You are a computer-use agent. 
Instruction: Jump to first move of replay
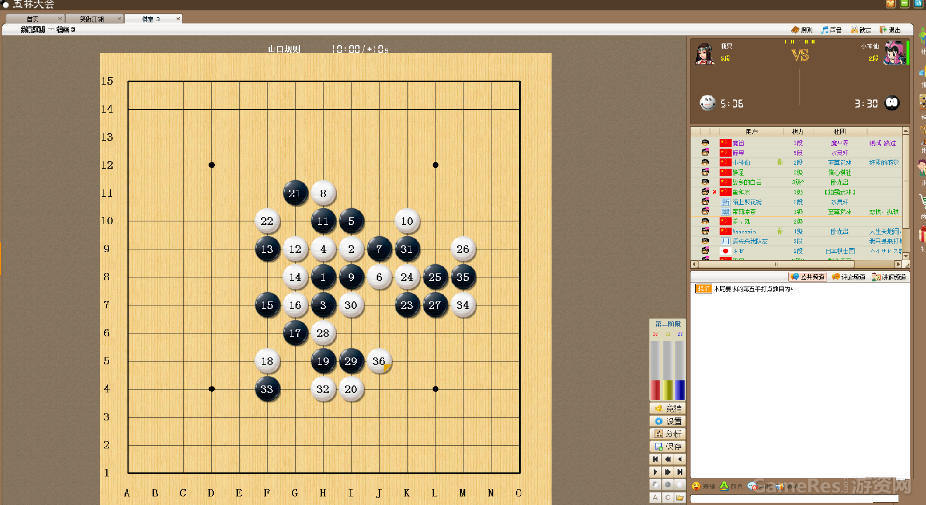(656, 459)
